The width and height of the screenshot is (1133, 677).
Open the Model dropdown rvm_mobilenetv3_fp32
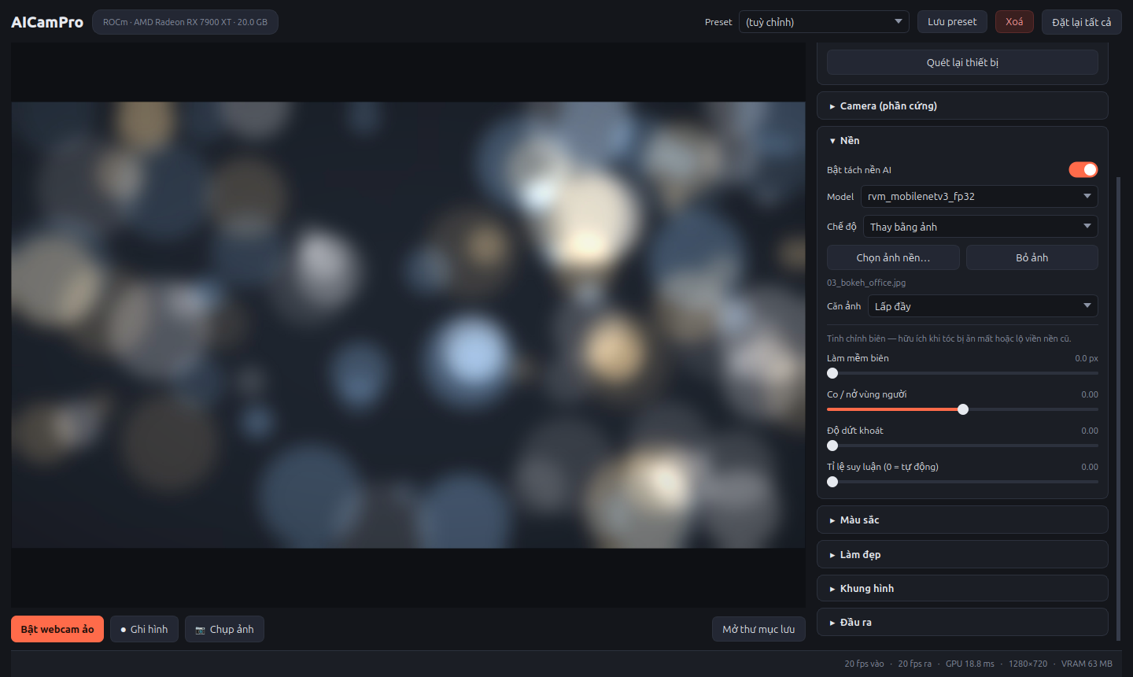point(979,196)
